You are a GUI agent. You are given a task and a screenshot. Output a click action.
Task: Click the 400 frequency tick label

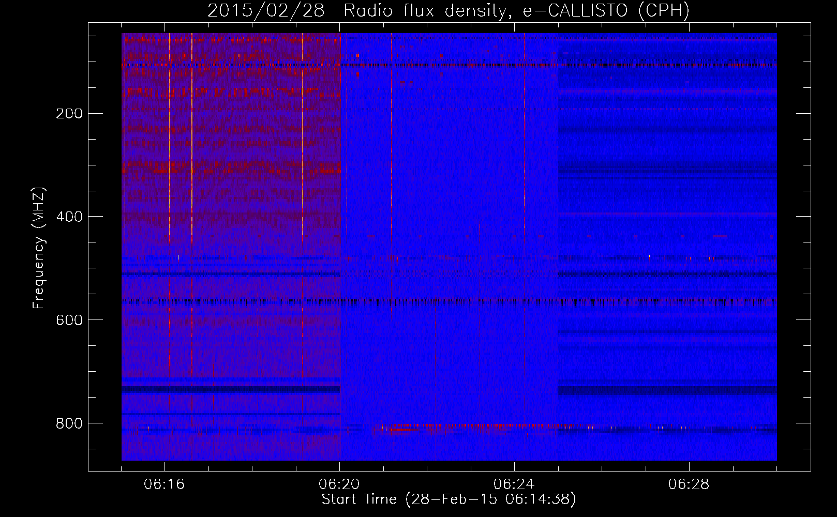point(69,217)
